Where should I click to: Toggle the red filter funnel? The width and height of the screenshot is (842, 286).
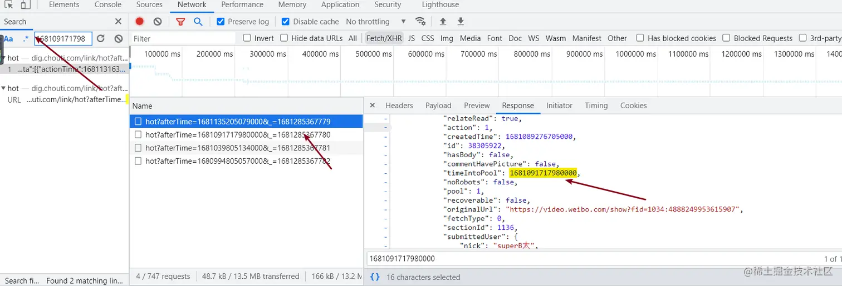point(180,22)
